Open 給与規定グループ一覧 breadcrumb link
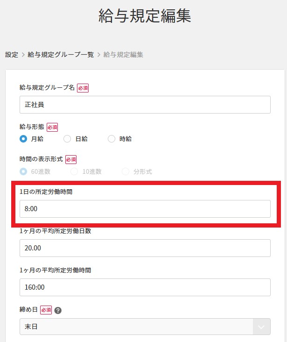Viewport: 287px width, 342px height. 61,55
